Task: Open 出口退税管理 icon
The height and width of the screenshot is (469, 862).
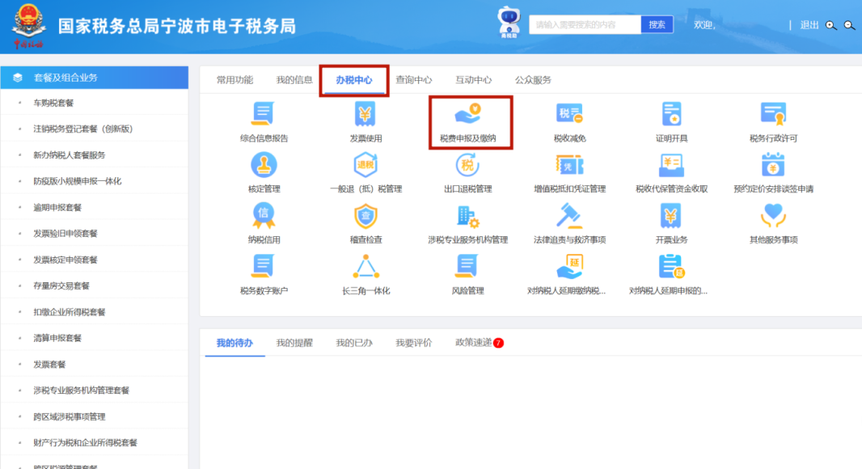Action: [467, 166]
